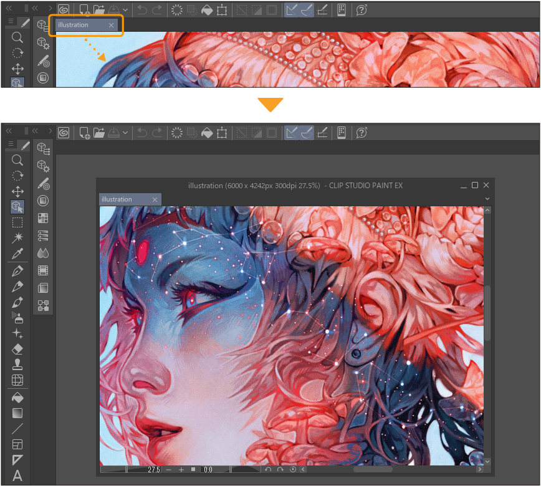This screenshot has height=486, width=541.
Task: Click the Scale/Rotate transform icon in lower command bar
Action: point(222,133)
